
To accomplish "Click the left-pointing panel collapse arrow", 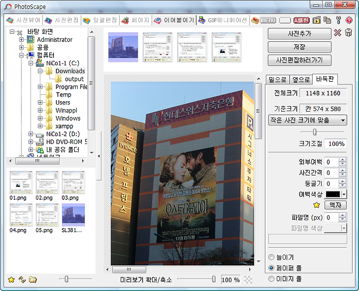I will [x=99, y=156].
